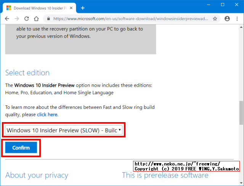Click the scrollbar down arrow
244x186 pixels.
(x=241, y=183)
